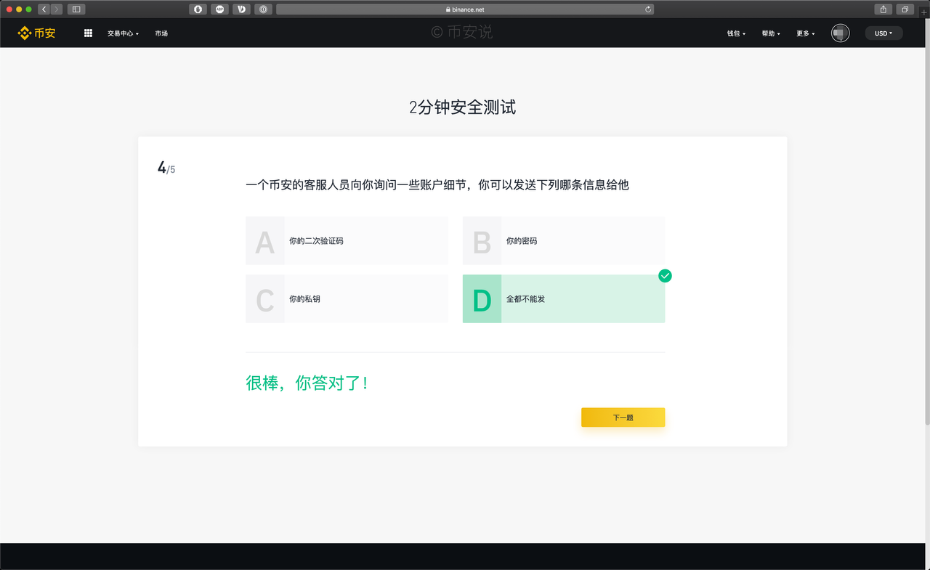Select answer D 全都不能发
The image size is (930, 570).
tap(564, 298)
